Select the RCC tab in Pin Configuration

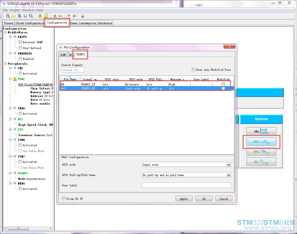pos(71,55)
